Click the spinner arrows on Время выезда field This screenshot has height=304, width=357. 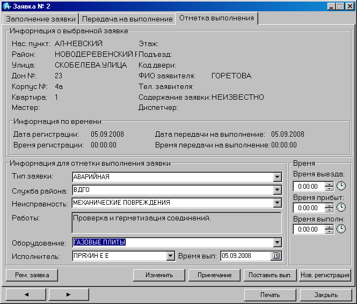pyautogui.click(x=329, y=187)
